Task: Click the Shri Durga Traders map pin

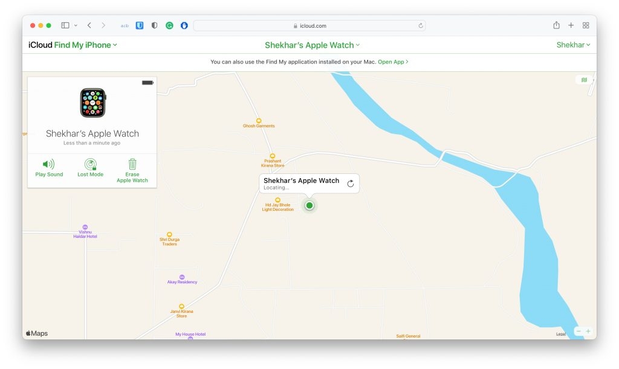Action: pyautogui.click(x=169, y=234)
